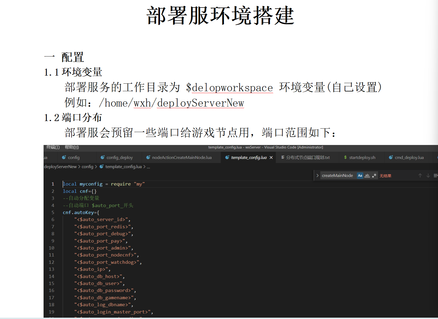Click the string "<$auto_port_watchdog>"

pyautogui.click(x=106, y=262)
